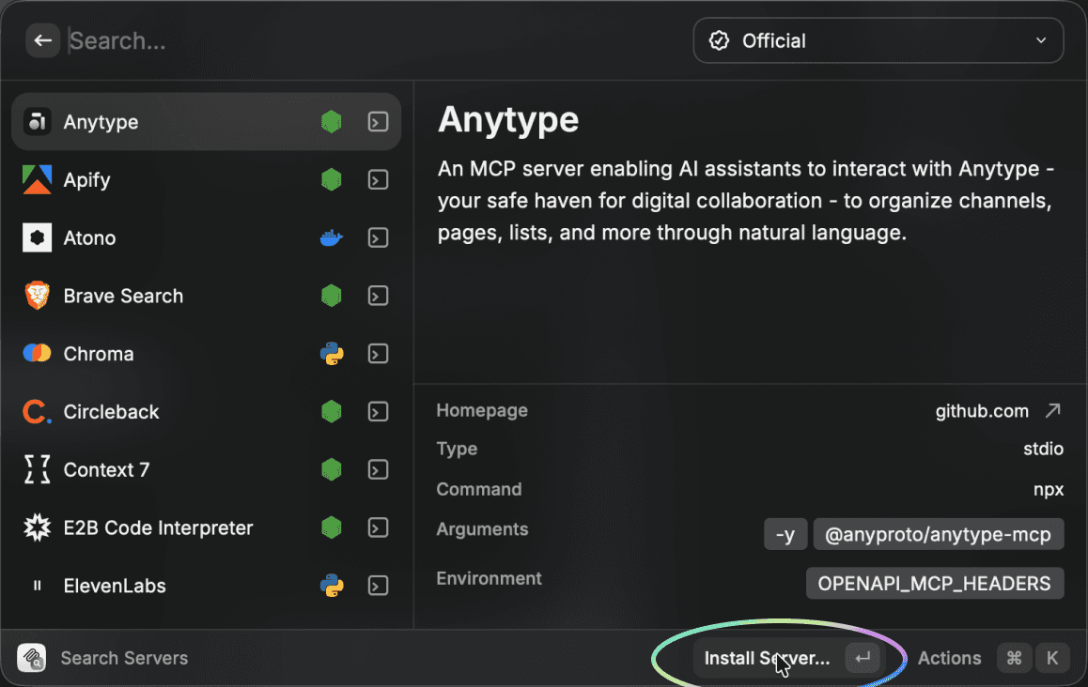Select the E2B Code Interpreter row
Image resolution: width=1088 pixels, height=687 pixels.
coord(207,527)
